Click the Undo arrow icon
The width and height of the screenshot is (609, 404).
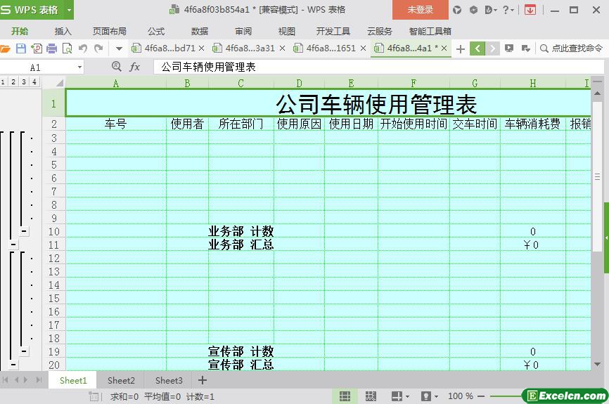[x=83, y=48]
